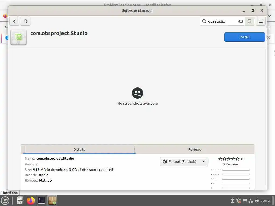Click the Branch value 'stable'
275x206 pixels.
pos(43,175)
